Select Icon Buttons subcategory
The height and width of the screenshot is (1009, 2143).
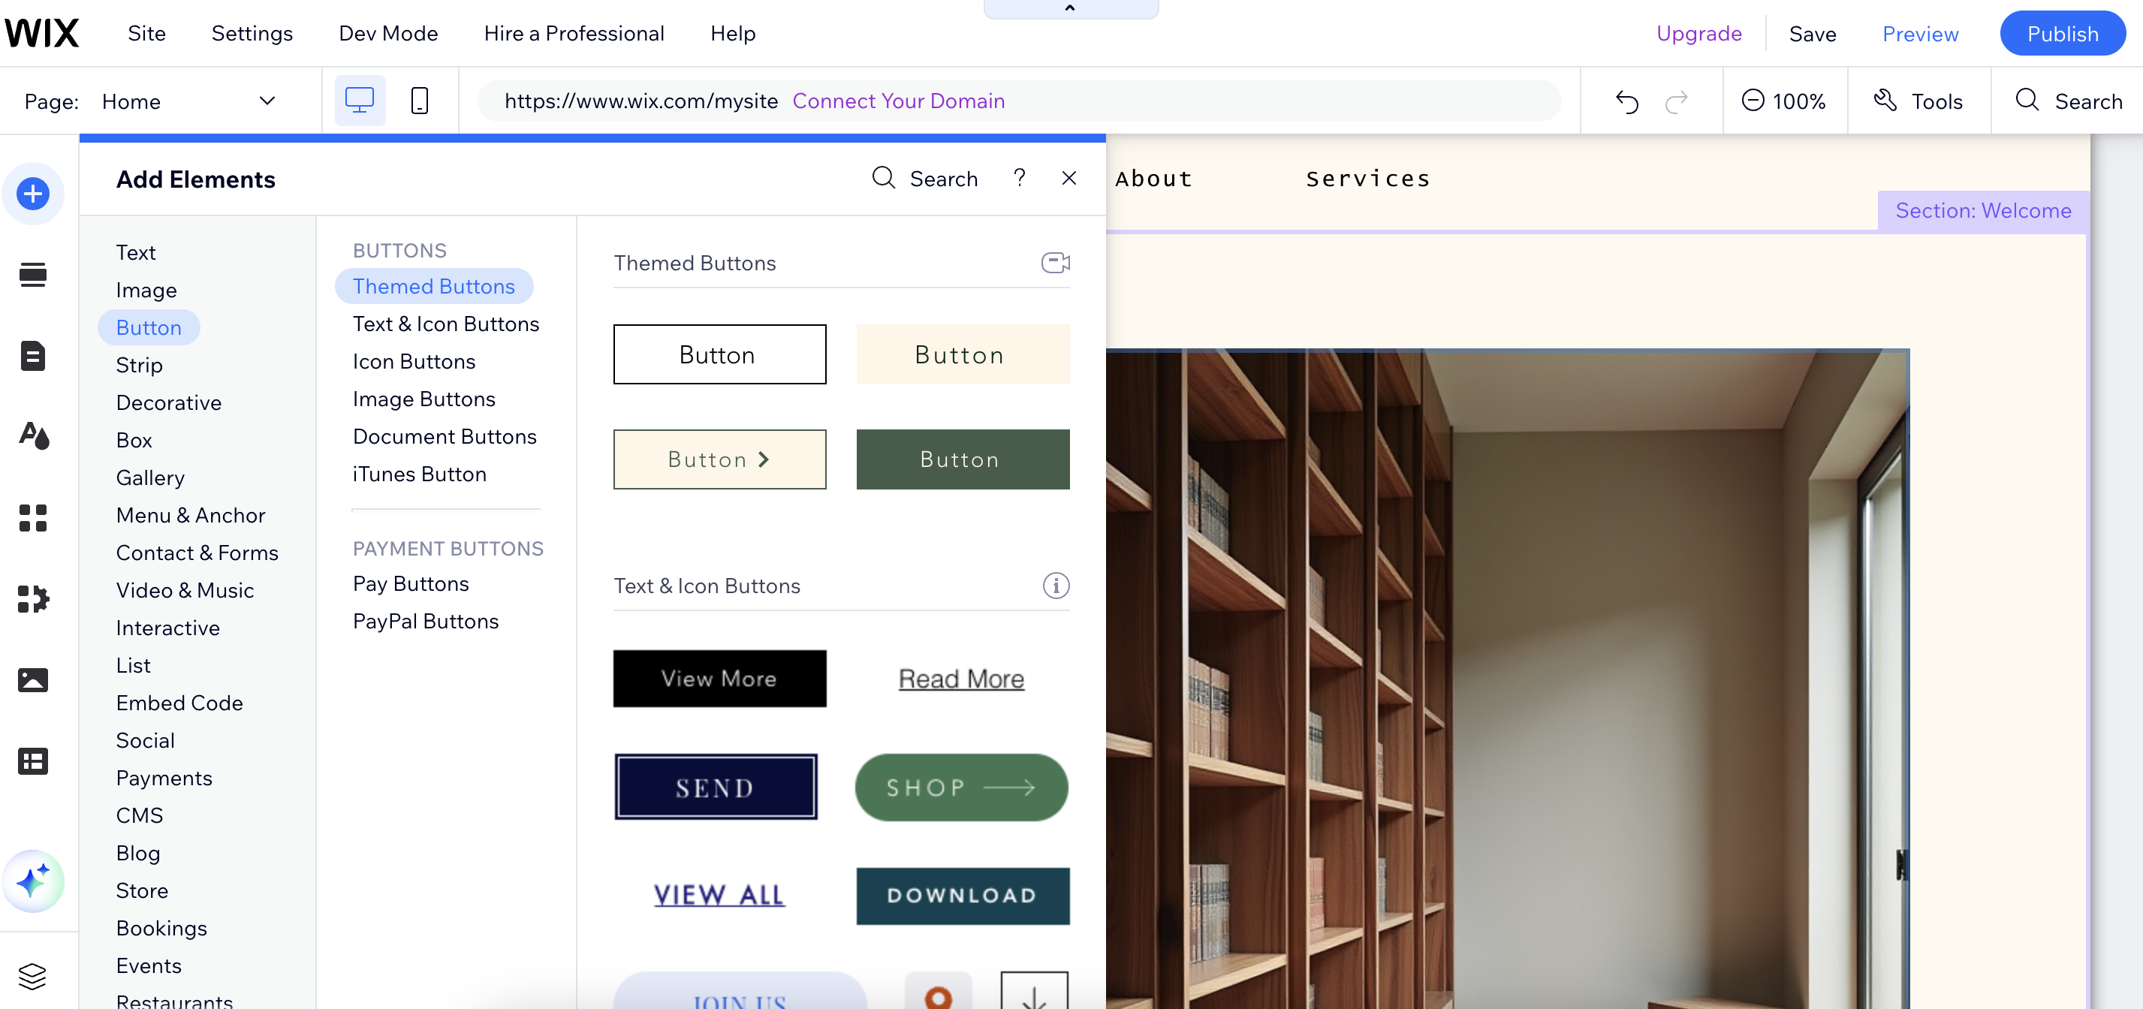pyautogui.click(x=414, y=361)
